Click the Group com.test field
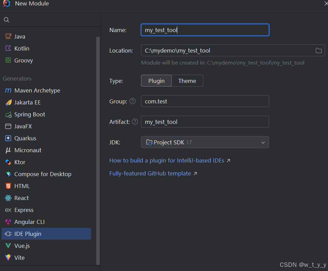This screenshot has width=328, height=271. (x=205, y=101)
